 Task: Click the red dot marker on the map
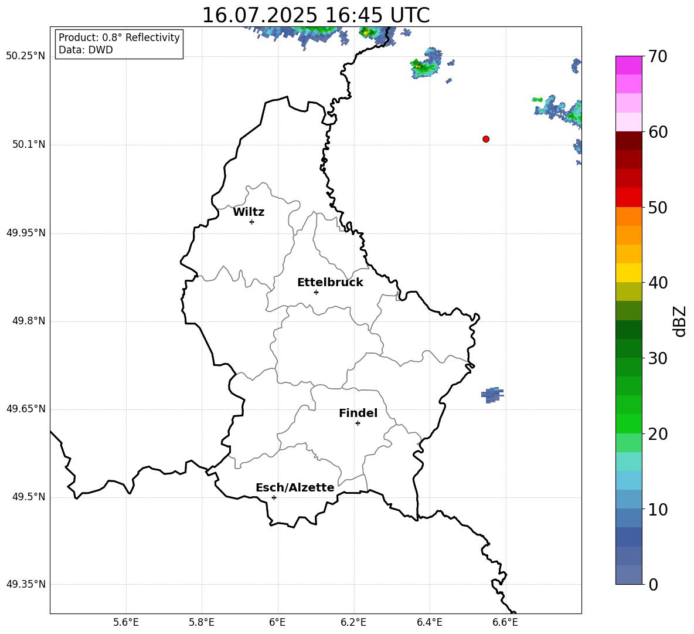(486, 139)
